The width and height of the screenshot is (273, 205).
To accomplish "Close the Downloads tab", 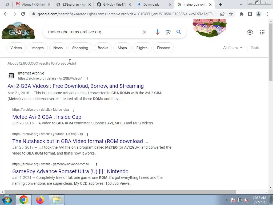I will (170, 5).
